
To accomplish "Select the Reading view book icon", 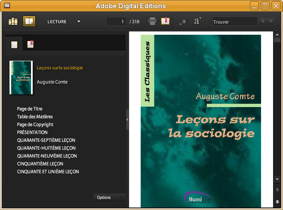I will point(29,21).
